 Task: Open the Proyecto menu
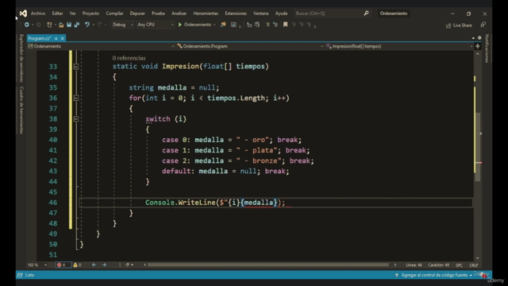click(90, 14)
